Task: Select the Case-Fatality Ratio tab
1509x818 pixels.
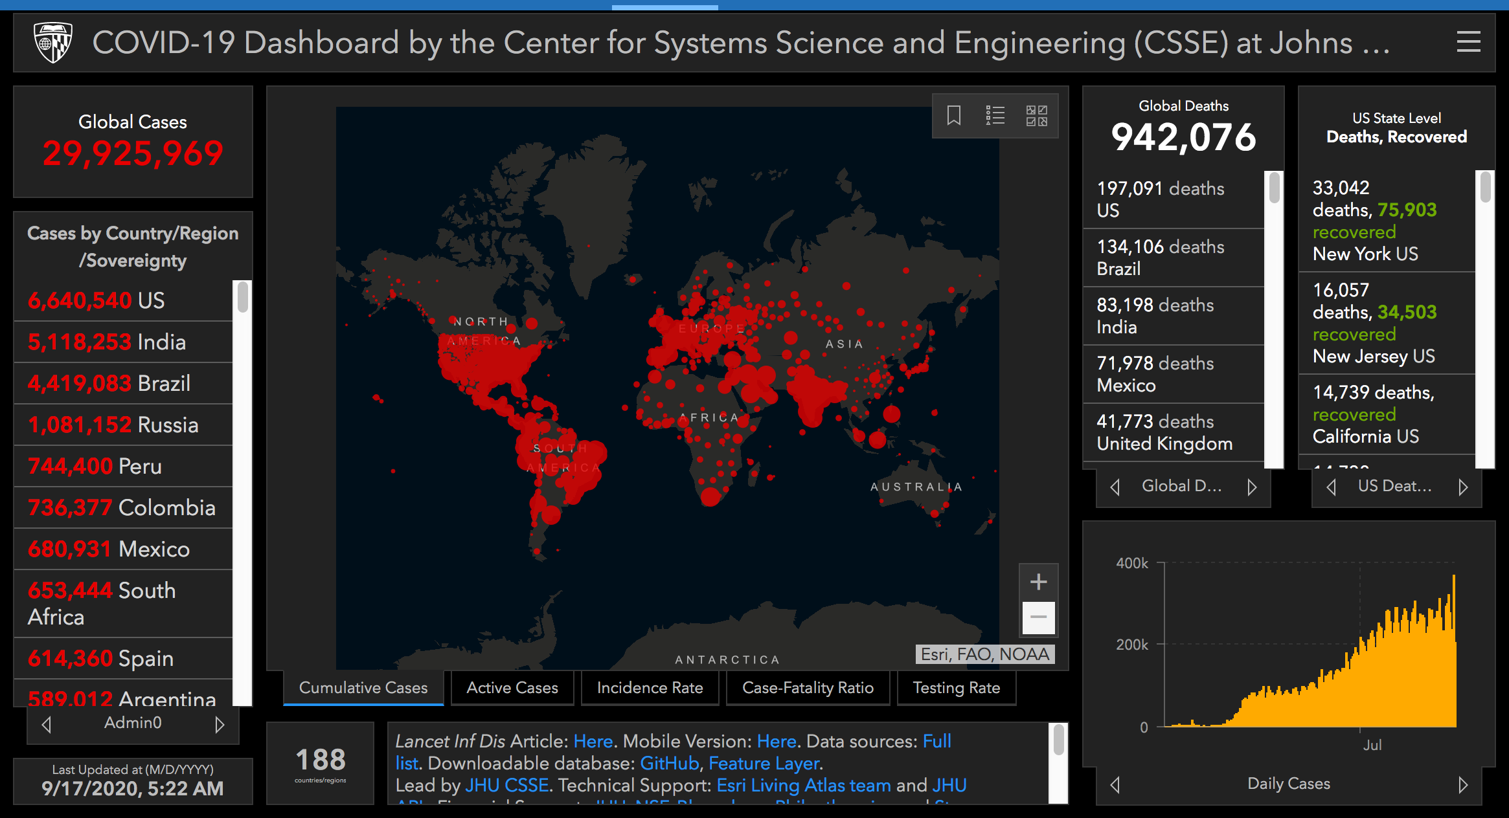Action: [808, 688]
